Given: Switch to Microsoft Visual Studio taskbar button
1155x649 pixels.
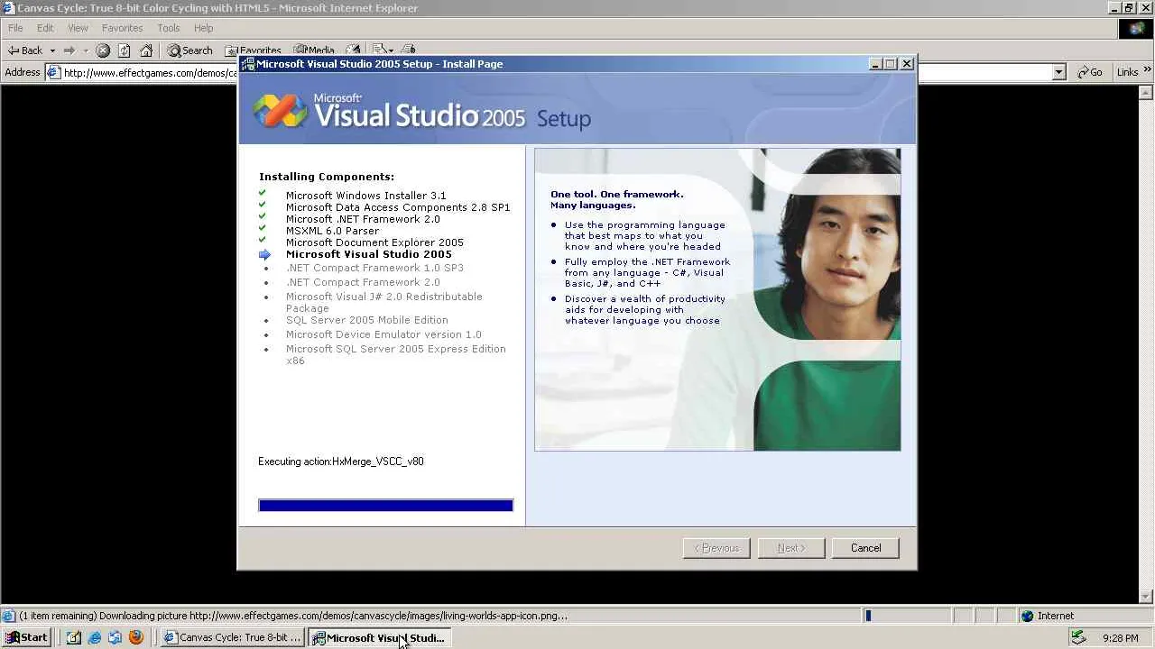Looking at the screenshot, I should point(379,637).
